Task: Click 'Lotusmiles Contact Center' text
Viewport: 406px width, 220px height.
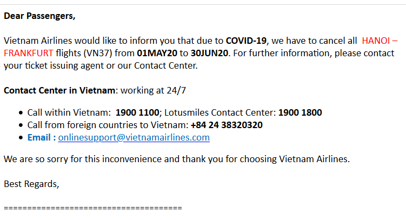Action: (220, 112)
